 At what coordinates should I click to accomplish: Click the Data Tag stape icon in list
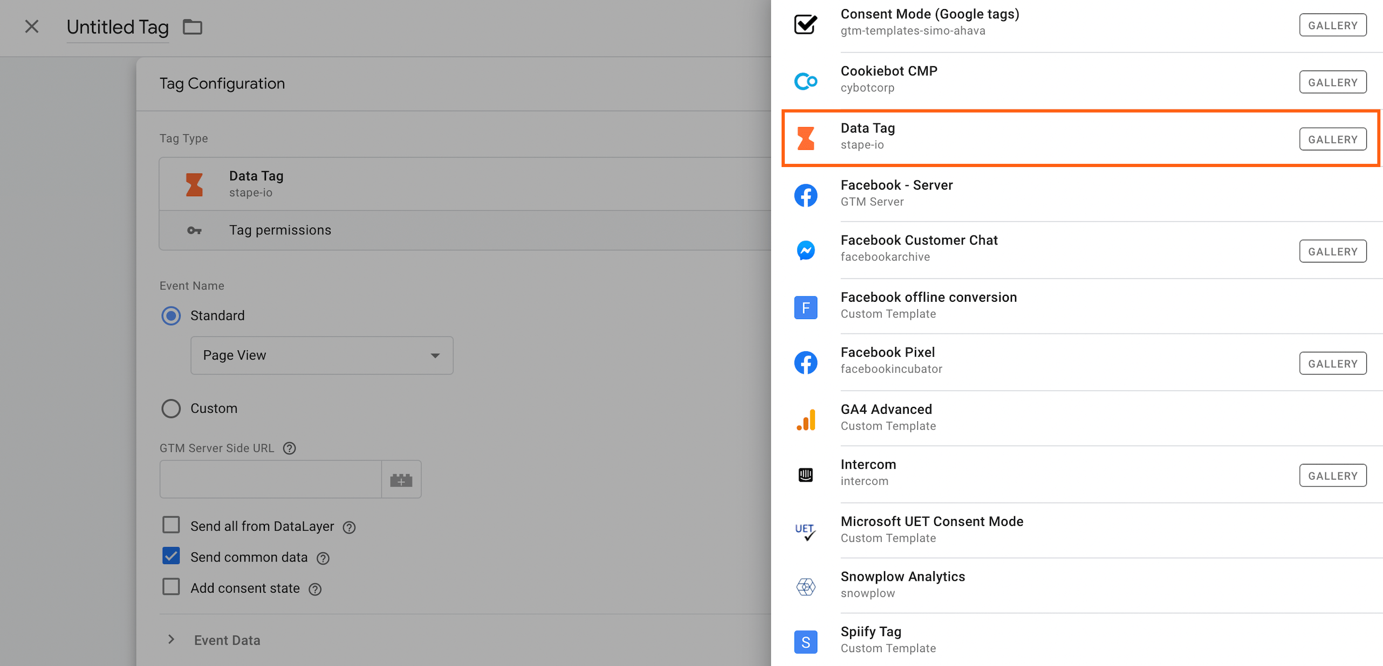click(x=805, y=138)
